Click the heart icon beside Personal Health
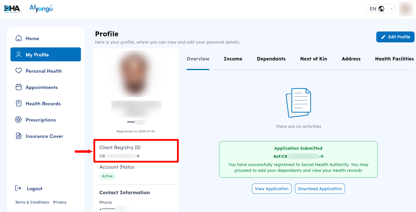The width and height of the screenshot is (416, 212). pos(19,71)
